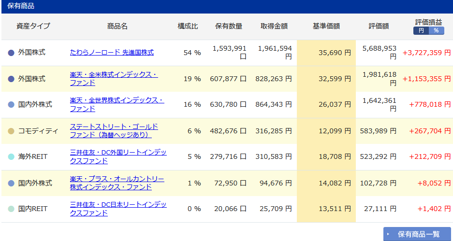The width and height of the screenshot is (453, 241).
Task: Click color dot beside 国内REIT
Action: pyautogui.click(x=11, y=209)
